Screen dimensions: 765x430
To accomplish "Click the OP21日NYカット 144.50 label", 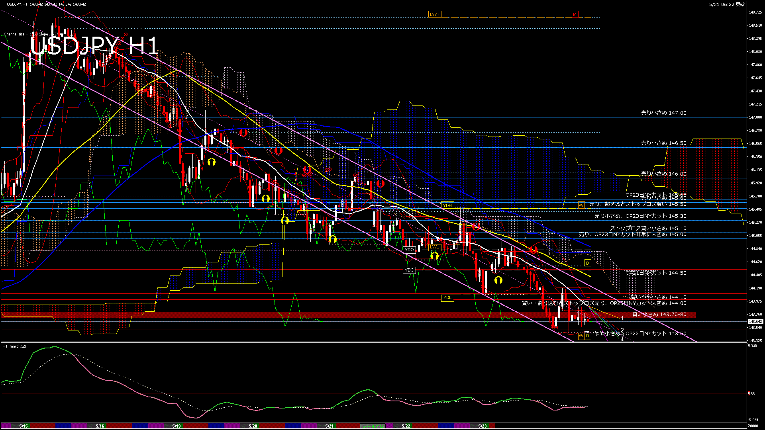I will click(x=656, y=273).
